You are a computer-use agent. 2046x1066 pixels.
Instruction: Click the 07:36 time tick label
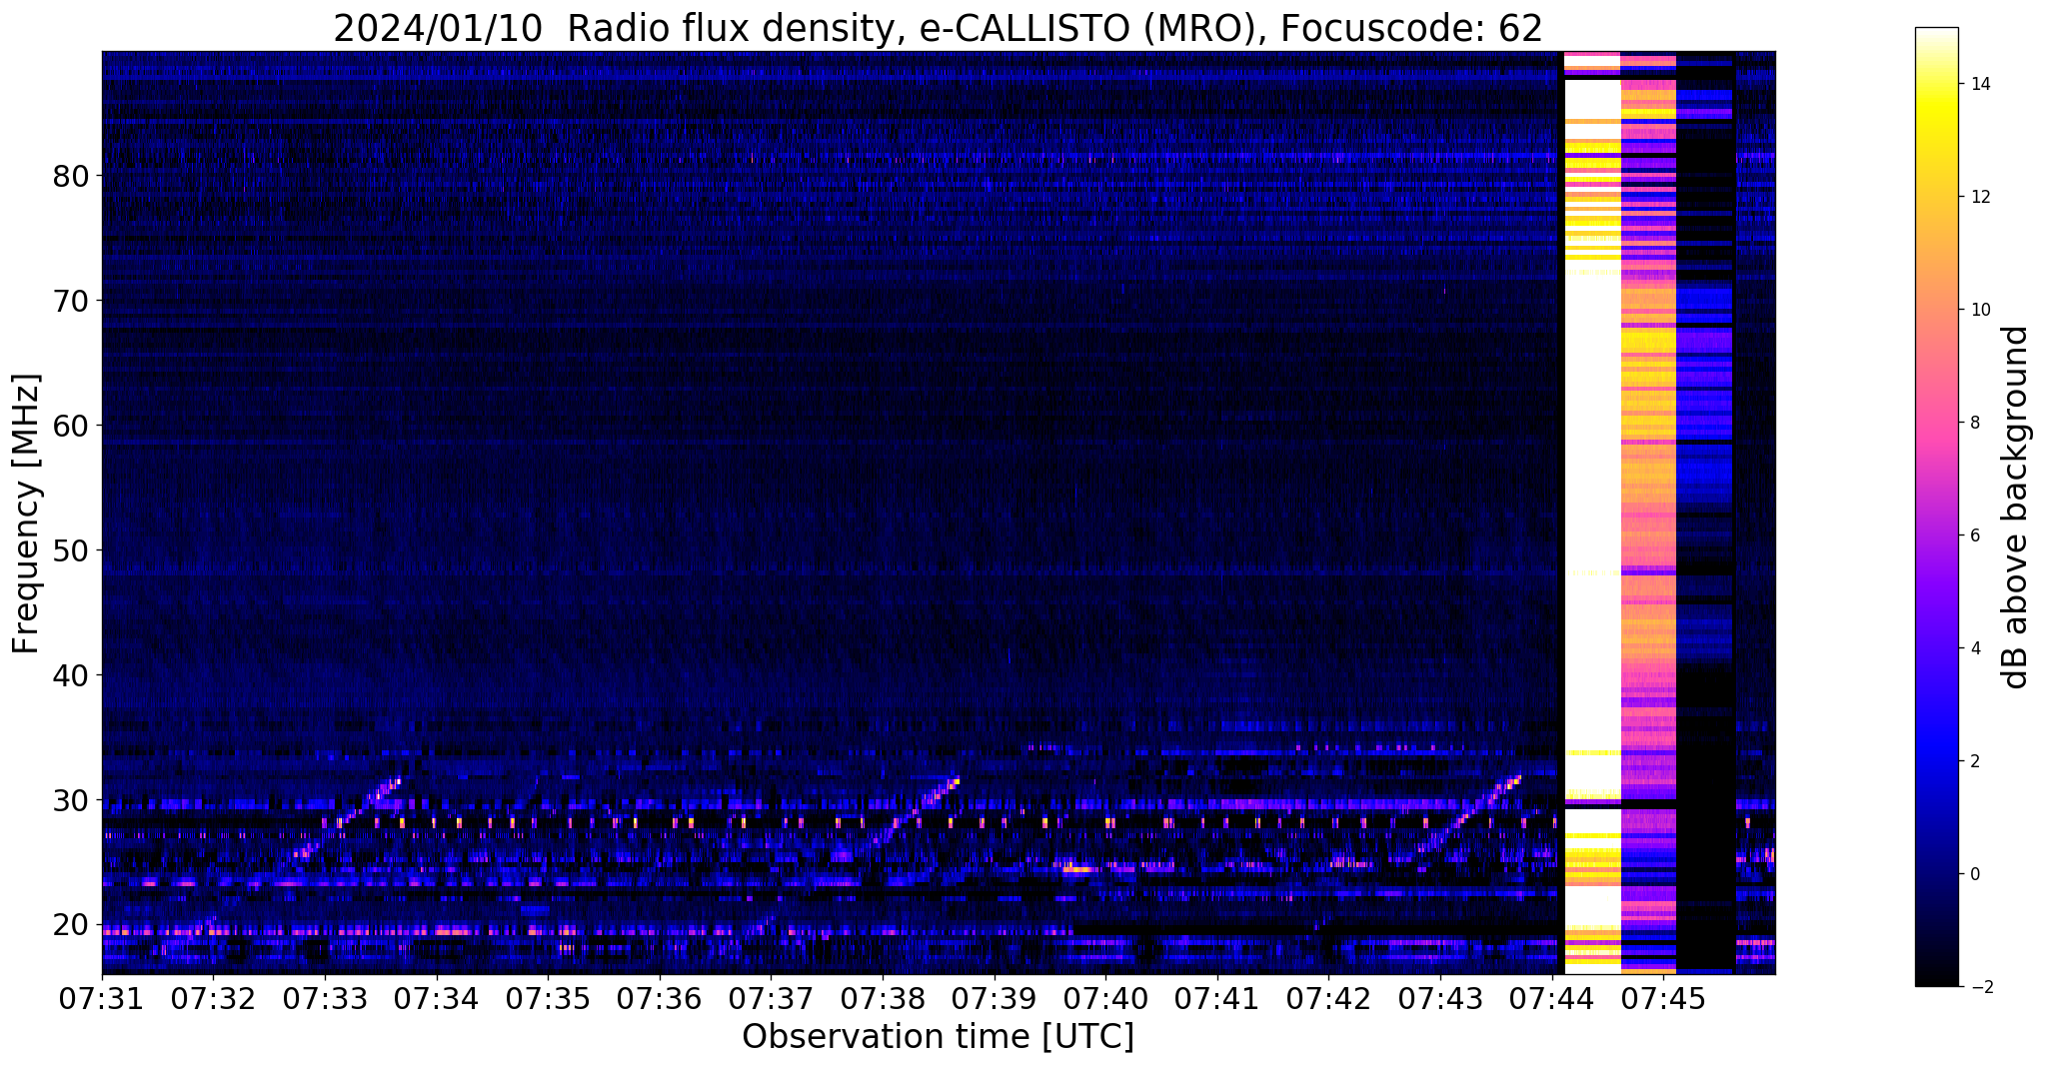[x=659, y=999]
